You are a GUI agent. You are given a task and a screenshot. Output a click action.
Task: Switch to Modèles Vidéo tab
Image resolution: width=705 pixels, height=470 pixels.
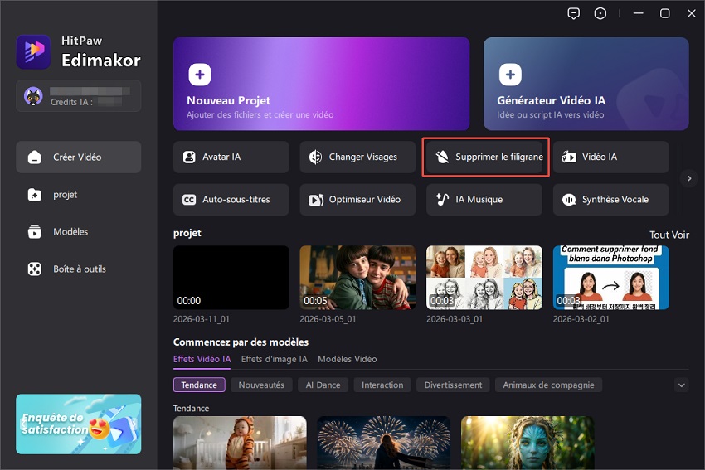[347, 359]
